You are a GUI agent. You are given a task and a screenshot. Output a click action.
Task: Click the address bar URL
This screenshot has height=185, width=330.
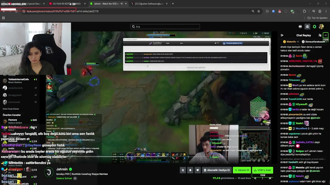click(63, 11)
